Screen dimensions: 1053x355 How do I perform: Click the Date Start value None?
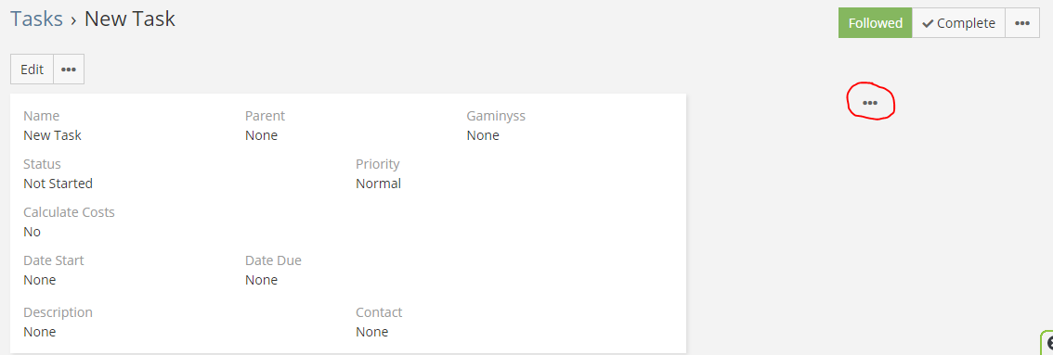click(x=40, y=280)
